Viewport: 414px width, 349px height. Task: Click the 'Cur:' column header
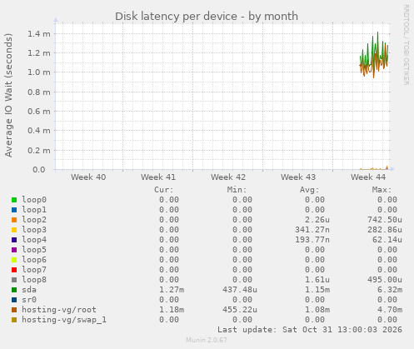coord(164,190)
